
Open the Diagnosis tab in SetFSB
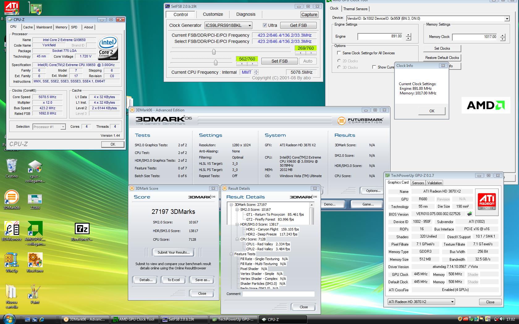246,14
